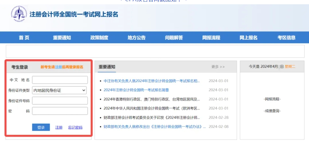
Task: Click the CICPA logo emblem
Action: pyautogui.click(x=19, y=14)
